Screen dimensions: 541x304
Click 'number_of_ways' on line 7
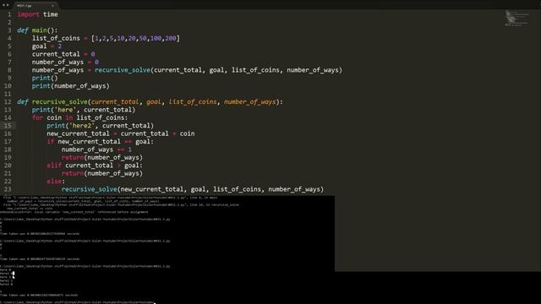pyautogui.click(x=57, y=62)
